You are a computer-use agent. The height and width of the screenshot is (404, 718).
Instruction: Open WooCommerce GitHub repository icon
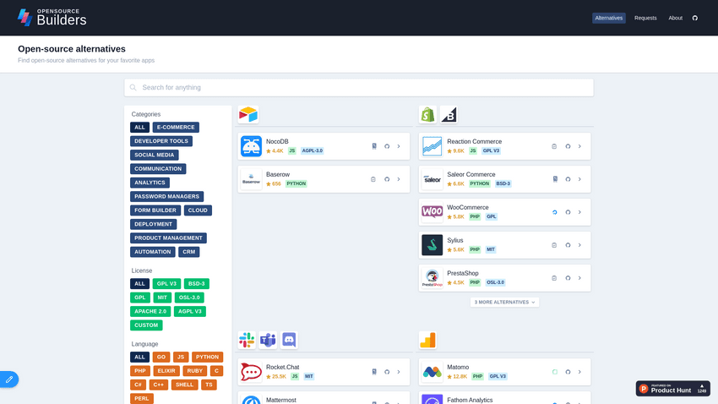tap(568, 212)
